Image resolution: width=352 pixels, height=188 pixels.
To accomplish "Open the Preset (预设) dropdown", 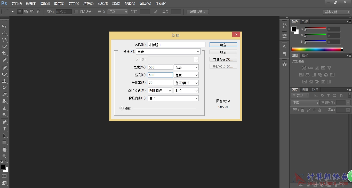I will point(168,52).
